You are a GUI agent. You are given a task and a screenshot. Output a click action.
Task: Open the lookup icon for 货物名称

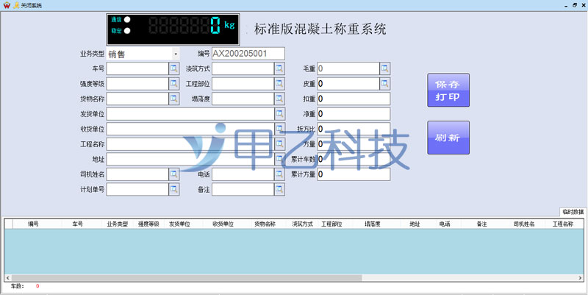174,99
